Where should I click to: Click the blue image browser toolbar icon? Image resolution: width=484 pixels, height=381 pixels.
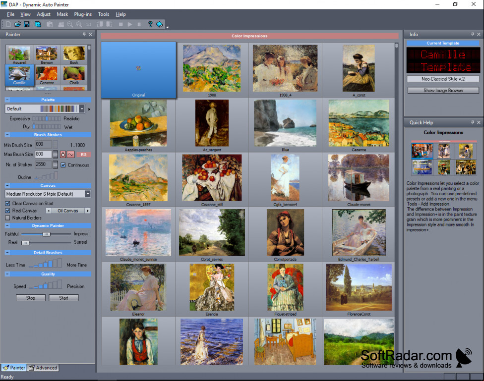coord(38,24)
